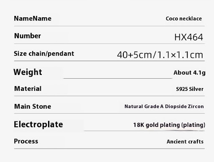This screenshot has width=214, height=162.
Task: Click the Weight label
Action: (28, 72)
